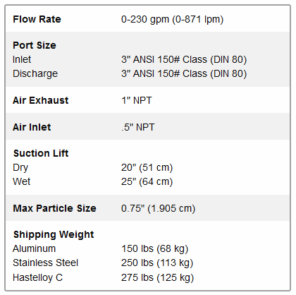296x295 pixels.
Task: Select the .5" NPT air inlet value
Action: pyautogui.click(x=138, y=127)
